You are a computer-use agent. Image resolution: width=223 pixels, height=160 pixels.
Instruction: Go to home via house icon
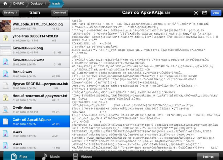click(x=5, y=4)
